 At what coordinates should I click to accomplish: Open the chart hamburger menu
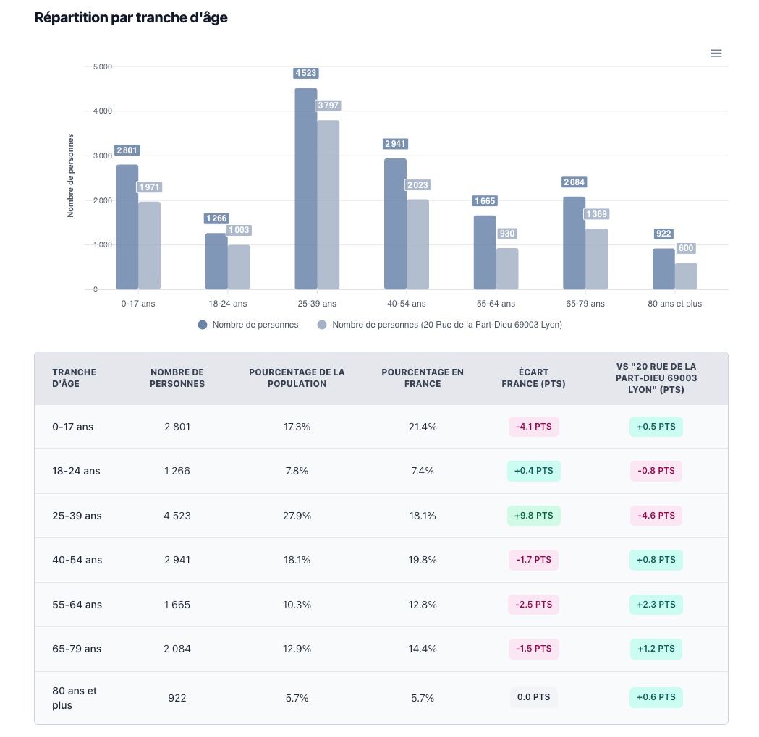click(x=716, y=54)
